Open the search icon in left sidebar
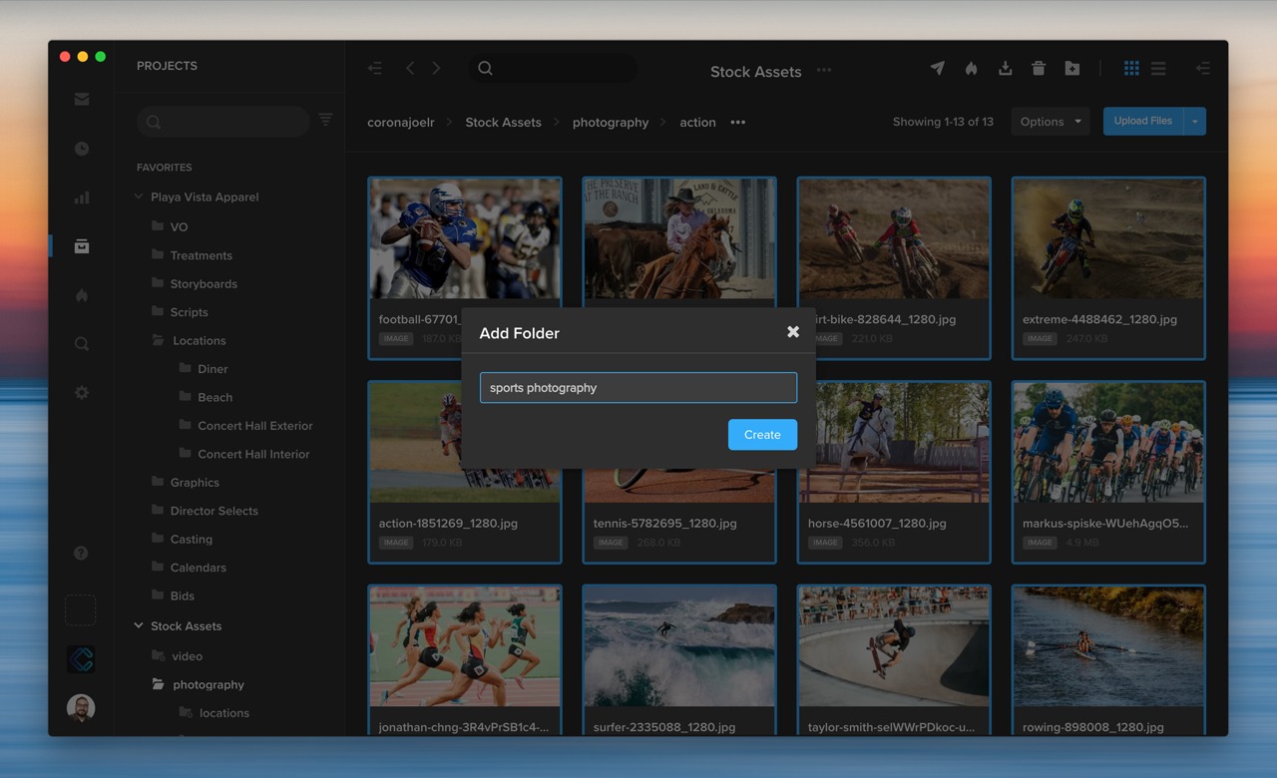This screenshot has height=778, width=1277. [x=82, y=344]
